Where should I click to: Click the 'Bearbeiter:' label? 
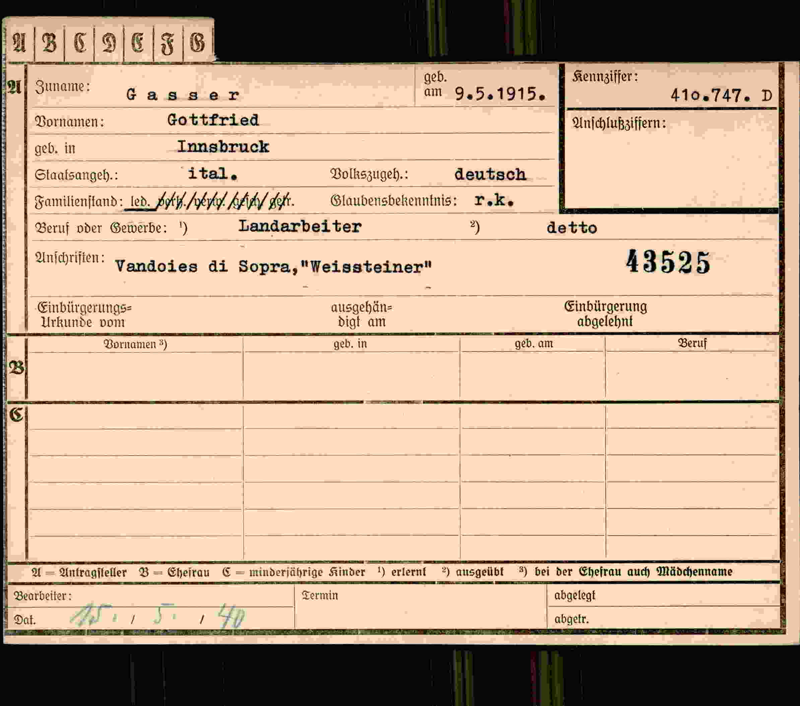coord(43,596)
